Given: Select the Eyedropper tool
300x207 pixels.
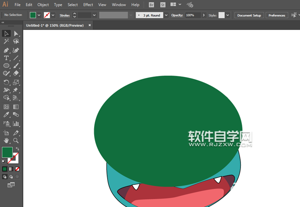Looking at the screenshot, I should point(6,115).
